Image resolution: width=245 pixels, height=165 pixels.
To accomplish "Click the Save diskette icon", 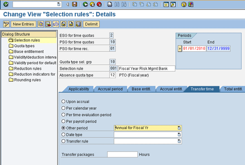I will tap(74, 4).
